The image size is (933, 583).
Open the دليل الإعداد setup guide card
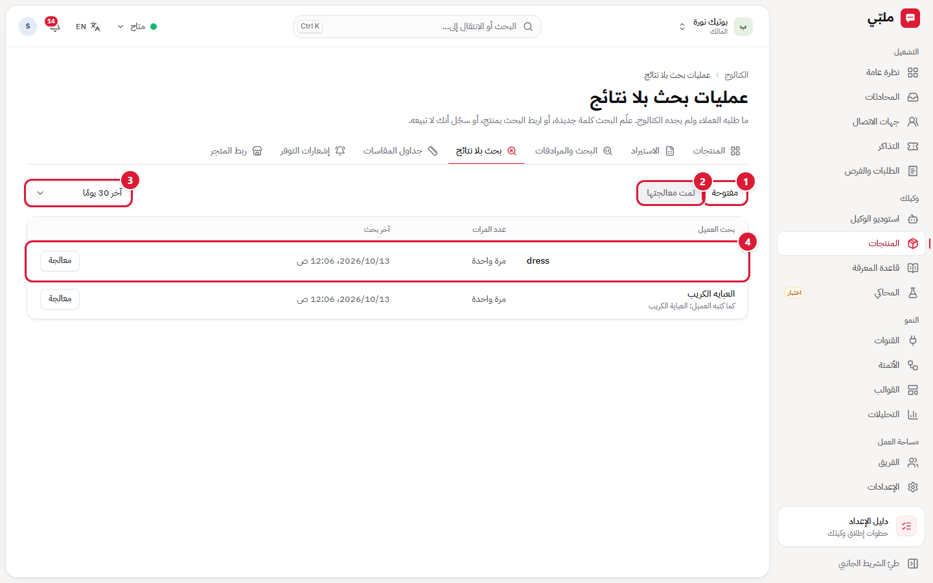851,527
